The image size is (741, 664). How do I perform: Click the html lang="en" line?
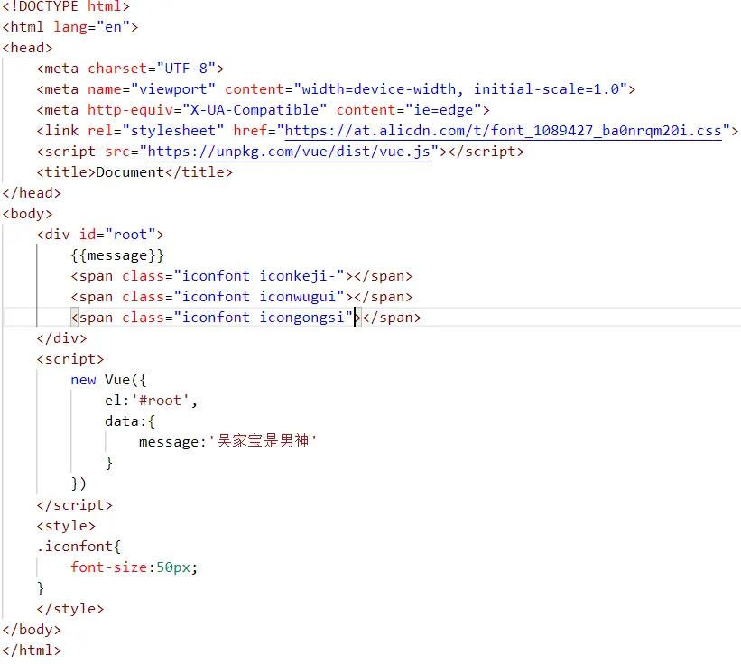pyautogui.click(x=69, y=27)
